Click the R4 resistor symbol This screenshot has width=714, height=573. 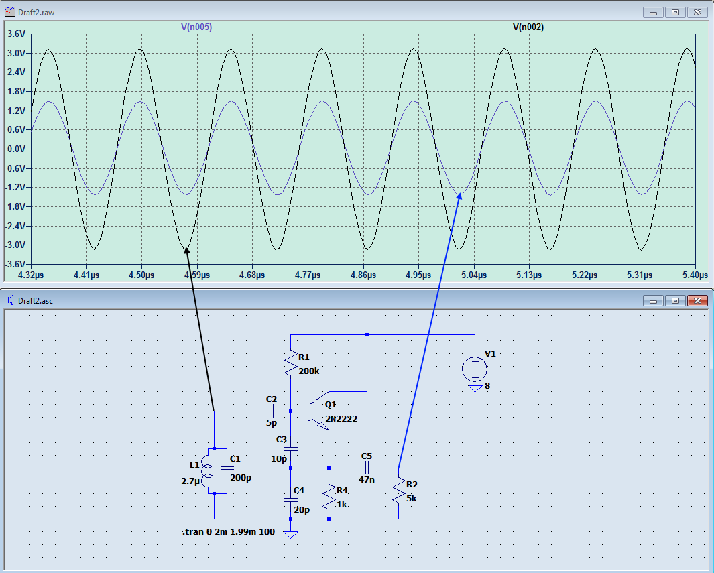pyautogui.click(x=329, y=497)
